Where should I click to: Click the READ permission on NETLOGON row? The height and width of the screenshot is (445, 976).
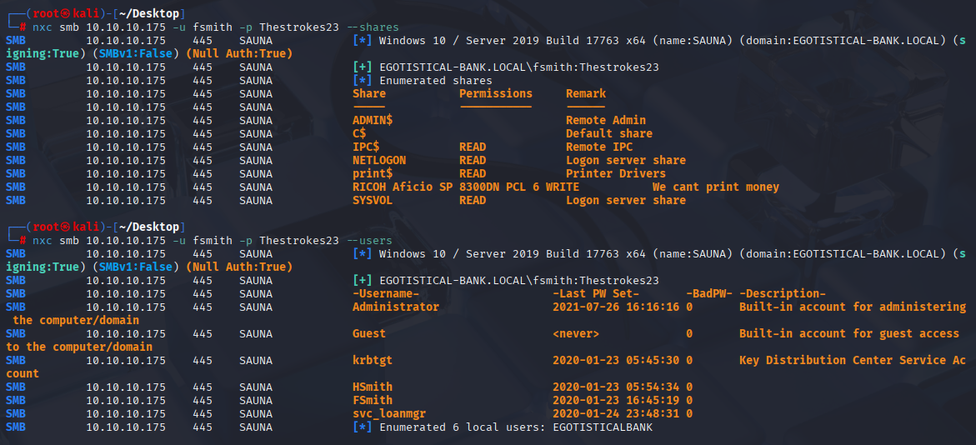coord(473,161)
